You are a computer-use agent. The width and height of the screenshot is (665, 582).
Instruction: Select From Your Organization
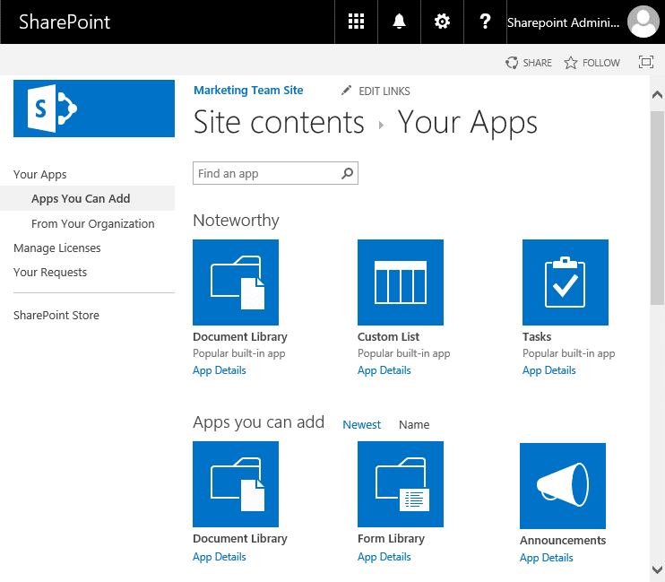pos(93,223)
